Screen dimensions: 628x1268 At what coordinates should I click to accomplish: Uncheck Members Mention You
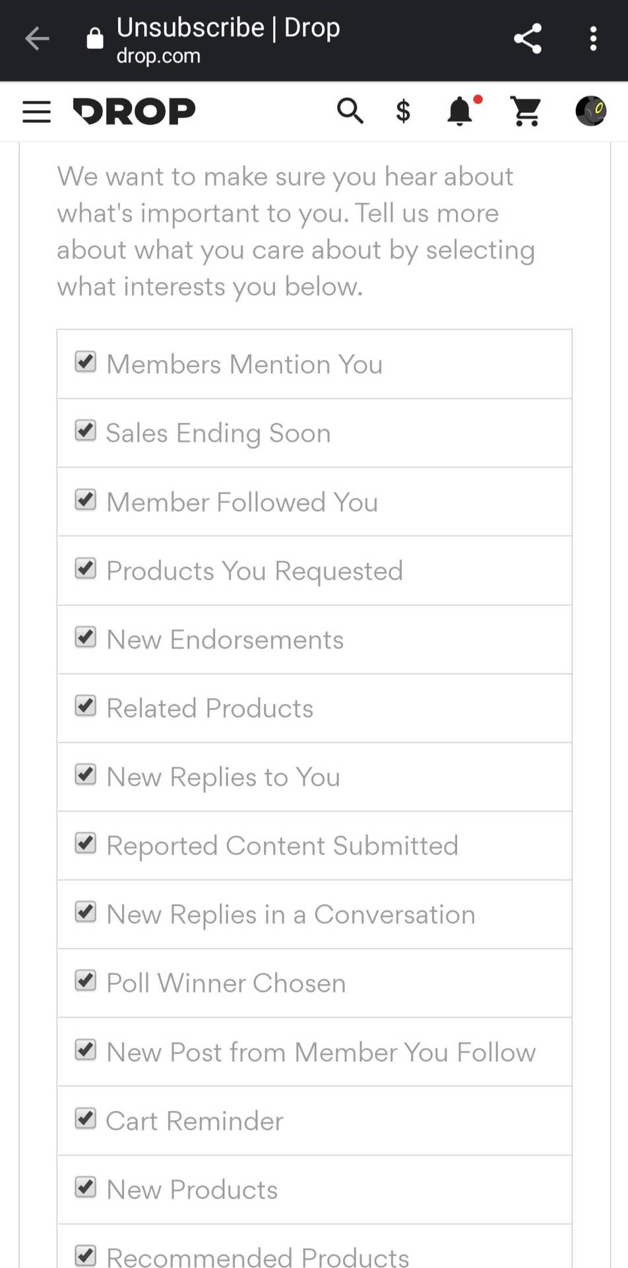(x=86, y=362)
